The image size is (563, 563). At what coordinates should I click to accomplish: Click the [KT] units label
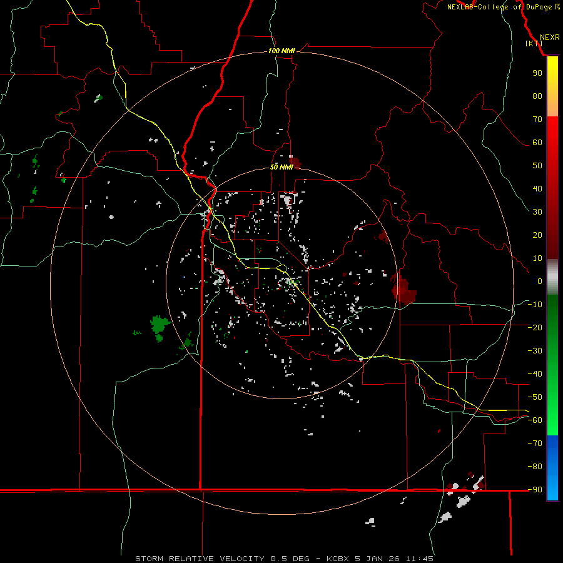click(x=534, y=43)
